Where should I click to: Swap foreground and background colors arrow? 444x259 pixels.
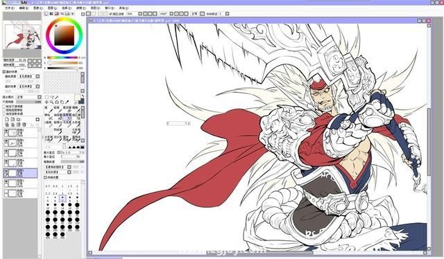point(83,96)
